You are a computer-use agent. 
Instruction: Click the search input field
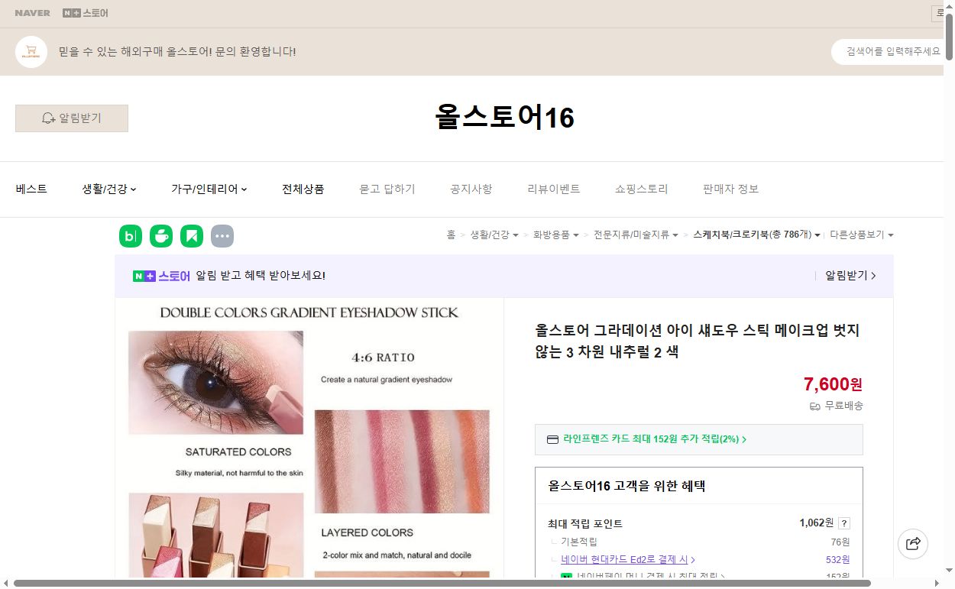(x=890, y=51)
